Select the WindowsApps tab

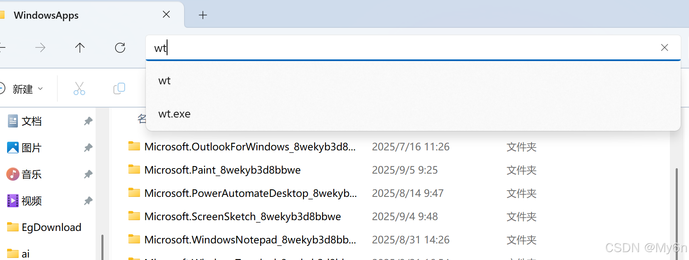click(x=91, y=15)
